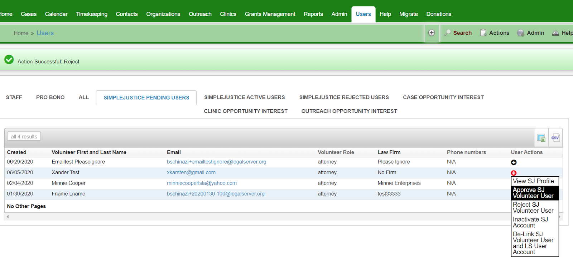The image size is (573, 262).
Task: Click the 06/29/2020 created date
Action: [x=20, y=162]
